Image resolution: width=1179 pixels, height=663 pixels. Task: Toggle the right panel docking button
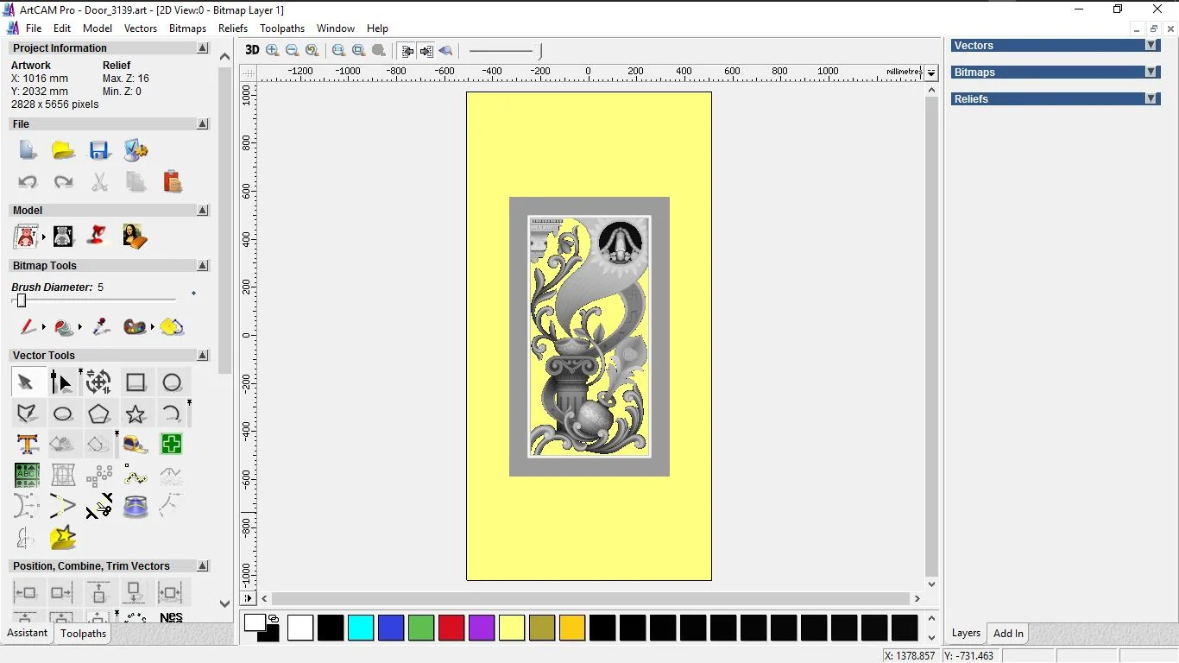coord(426,51)
